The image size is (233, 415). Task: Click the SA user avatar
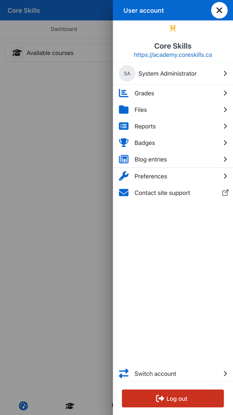click(127, 73)
